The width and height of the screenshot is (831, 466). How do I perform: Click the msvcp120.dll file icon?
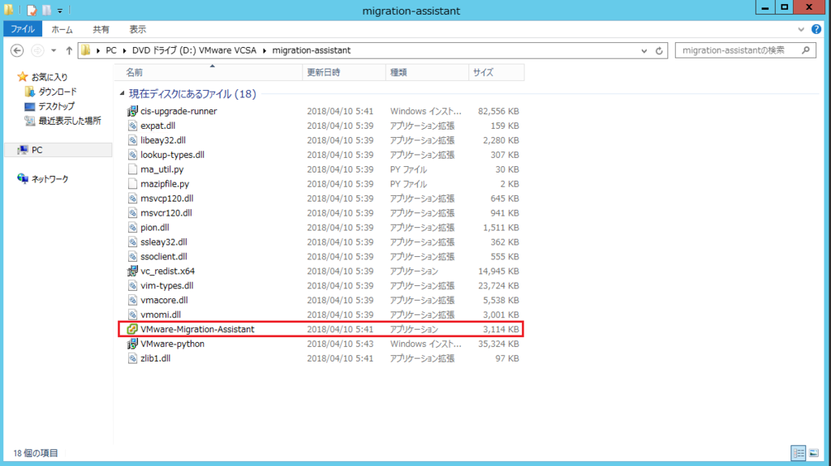pyautogui.click(x=132, y=199)
